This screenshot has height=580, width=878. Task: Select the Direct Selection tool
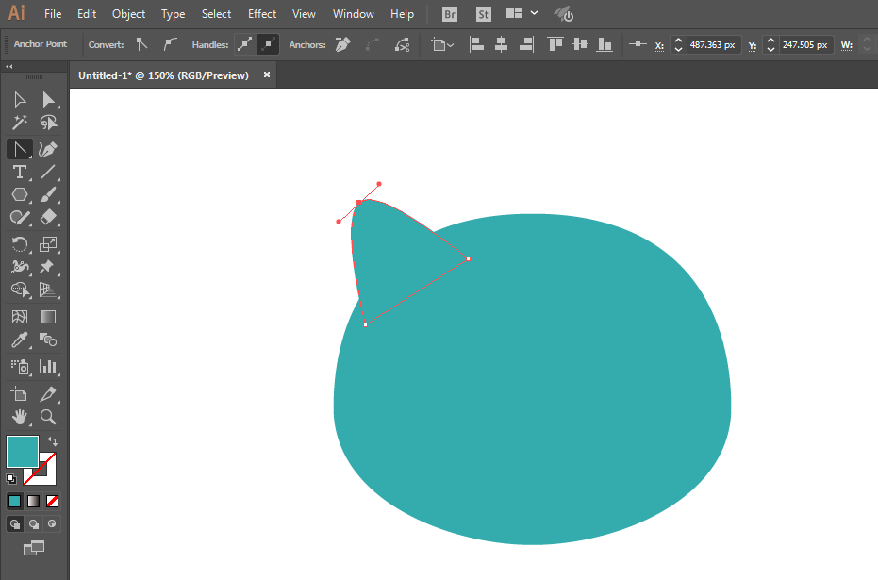48,100
